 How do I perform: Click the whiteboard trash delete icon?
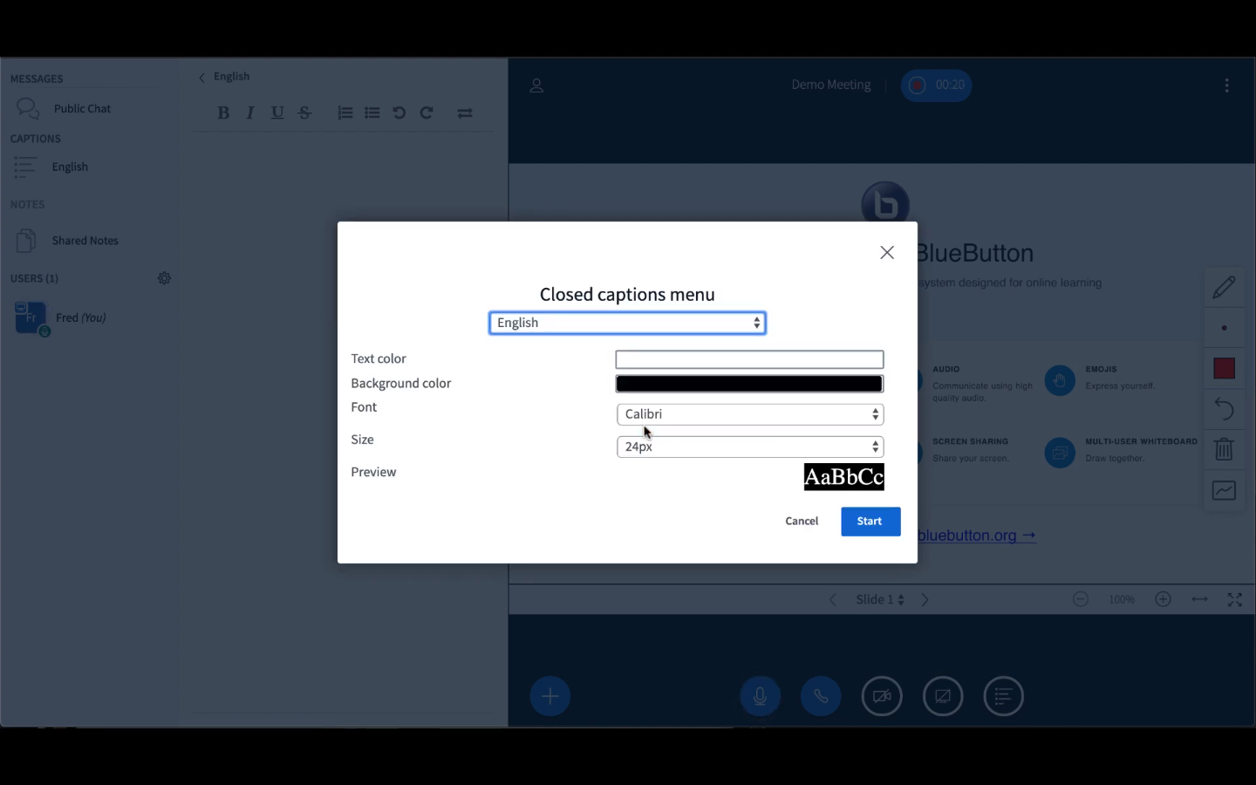pyautogui.click(x=1224, y=449)
